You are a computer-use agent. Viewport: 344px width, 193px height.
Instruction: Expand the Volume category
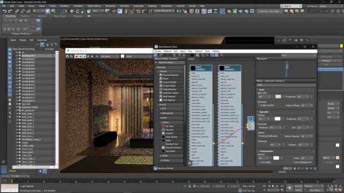(161, 160)
